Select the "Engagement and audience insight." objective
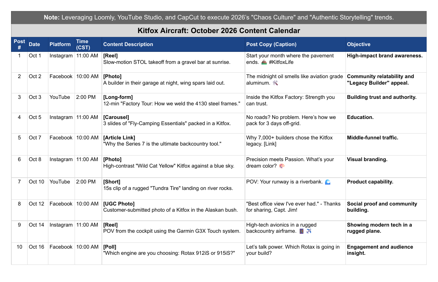The width and height of the screenshot is (438, 282). click(x=386, y=253)
